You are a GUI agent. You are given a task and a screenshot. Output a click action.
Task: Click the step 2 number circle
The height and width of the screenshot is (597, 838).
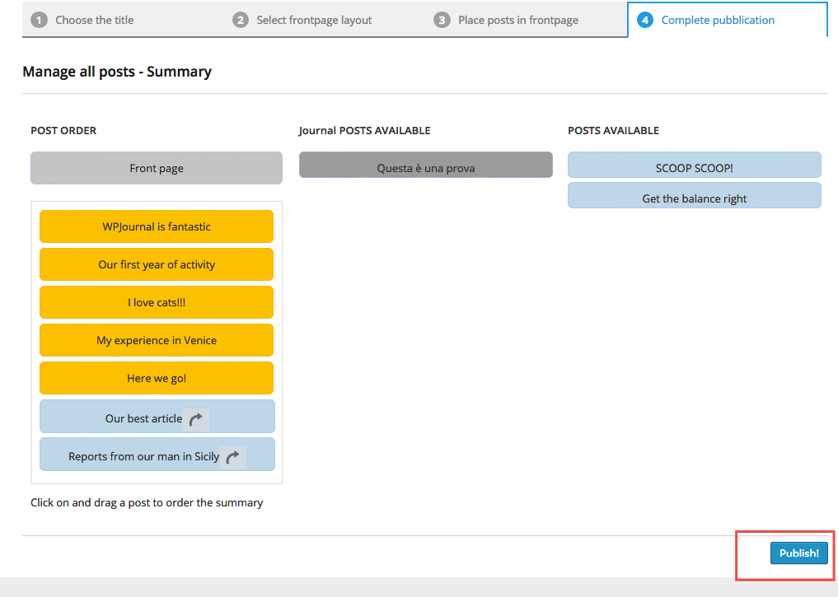tap(241, 20)
